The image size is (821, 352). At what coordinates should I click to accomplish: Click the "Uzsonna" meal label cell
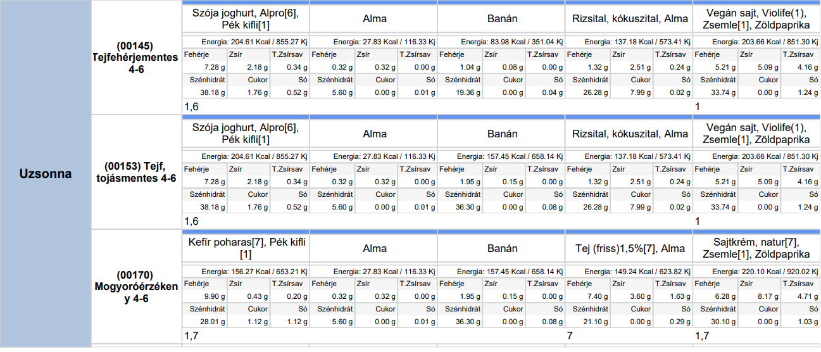pos(46,173)
